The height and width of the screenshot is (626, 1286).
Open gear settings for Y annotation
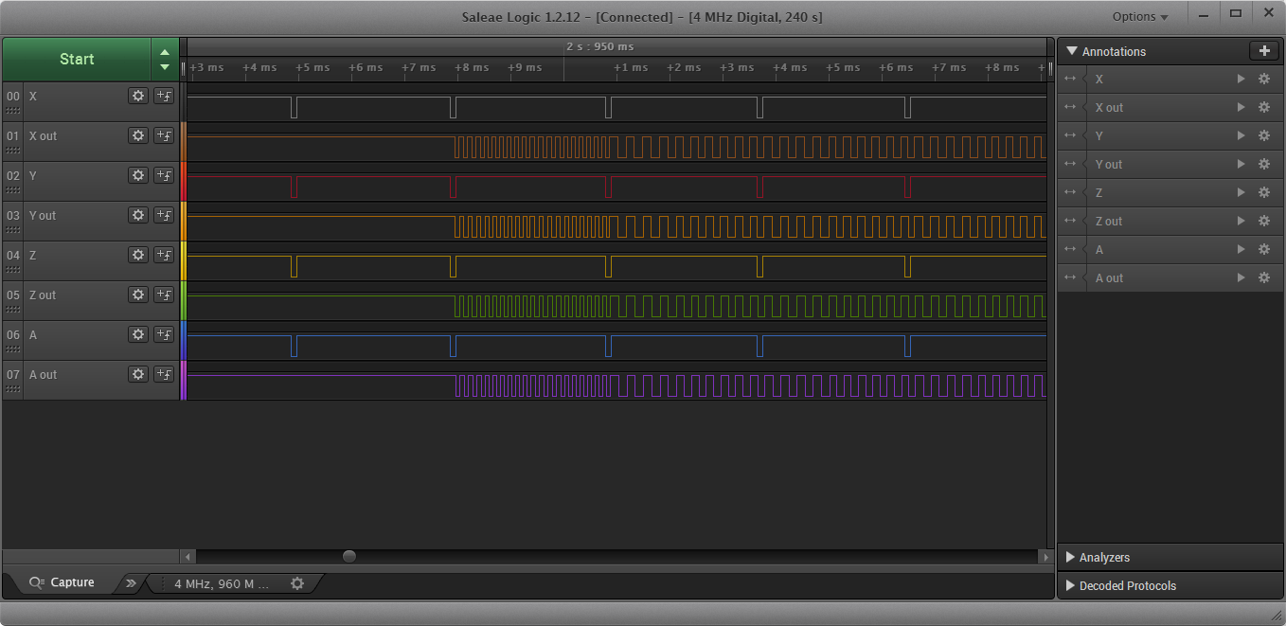[x=1263, y=136]
